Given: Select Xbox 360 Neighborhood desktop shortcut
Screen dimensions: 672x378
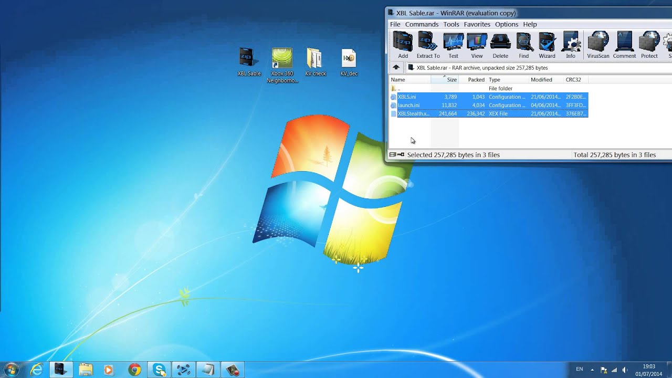Looking at the screenshot, I should [282, 66].
